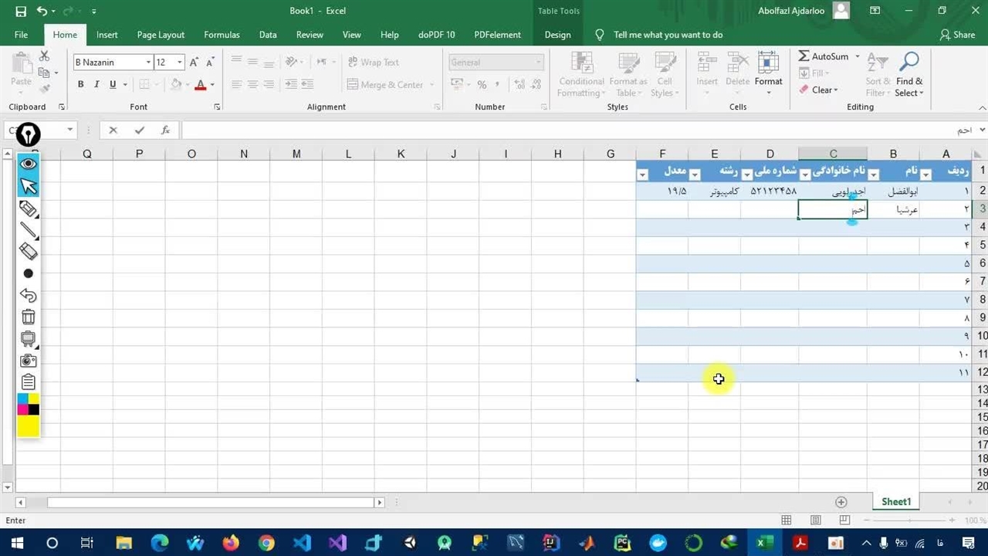Switch to Page Layout view in status bar
988x556 pixels.
tap(815, 520)
